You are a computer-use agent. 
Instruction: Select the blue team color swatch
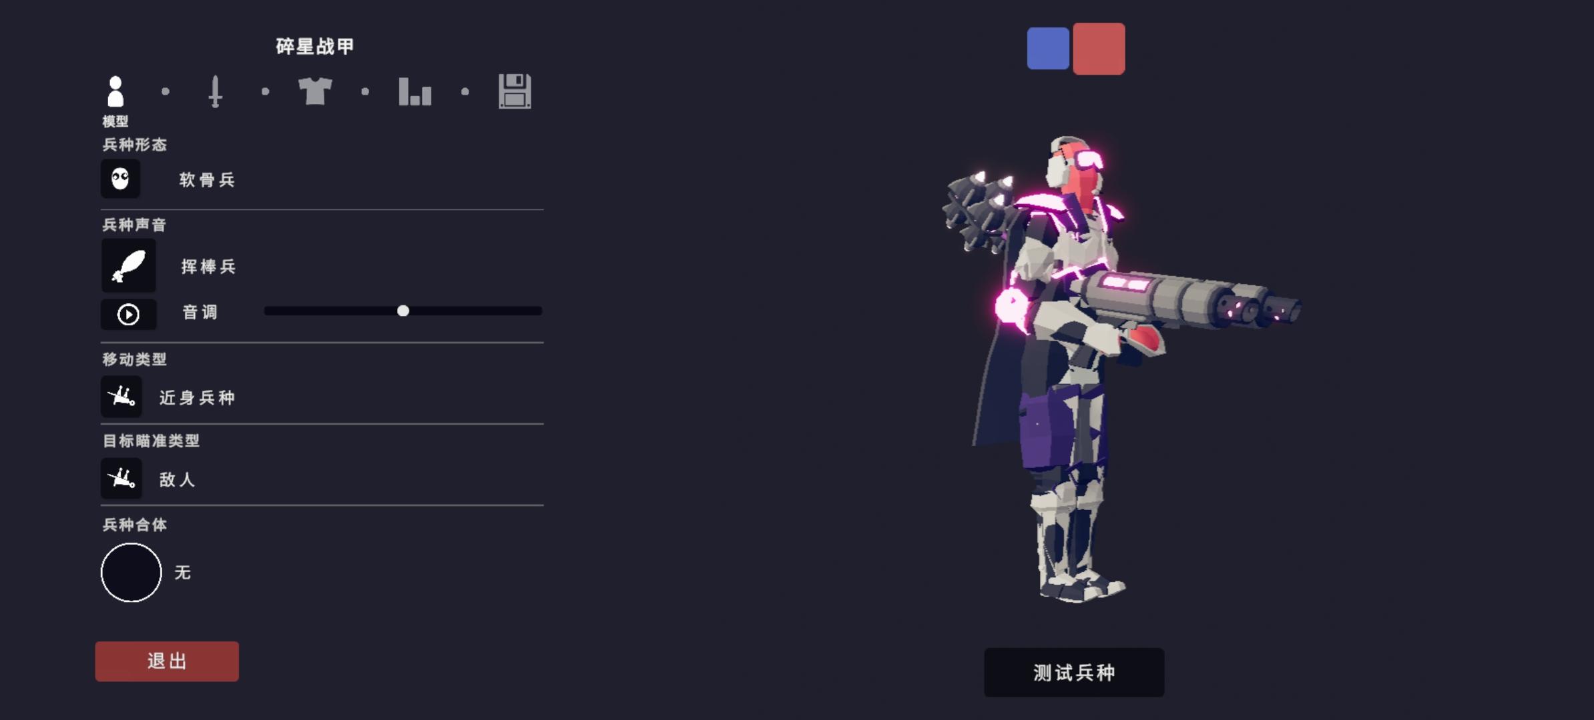[x=1048, y=48]
